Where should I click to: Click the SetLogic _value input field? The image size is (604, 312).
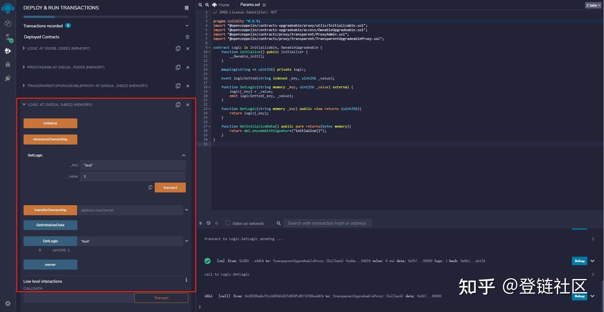133,176
